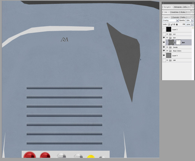
Task: Toggle visibility of the NM group
Action: click(x=164, y=60)
